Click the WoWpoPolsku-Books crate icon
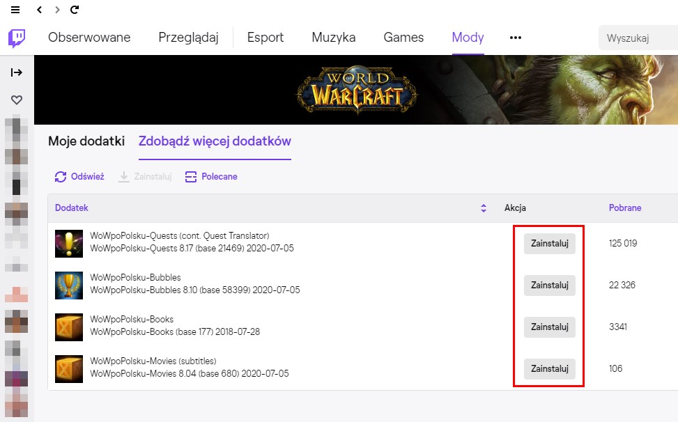The image size is (678, 422). point(69,327)
